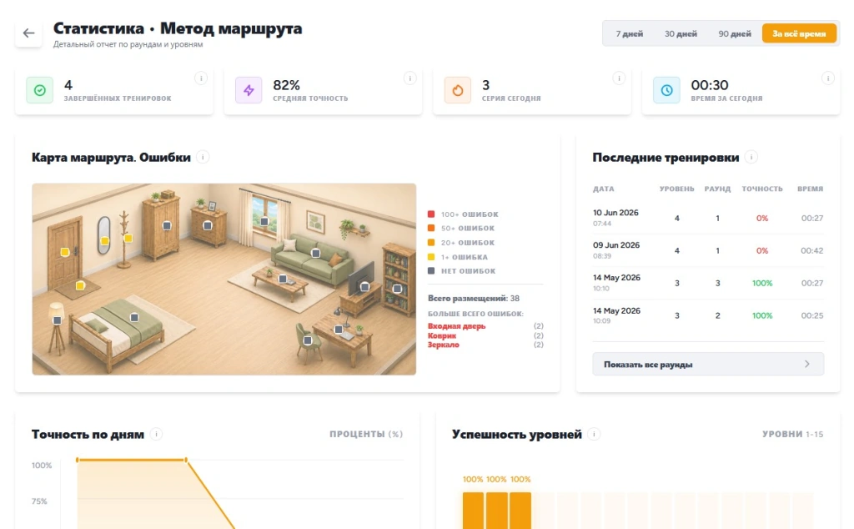
Task: Click the gray marker on the floor lamp
Action: [58, 321]
